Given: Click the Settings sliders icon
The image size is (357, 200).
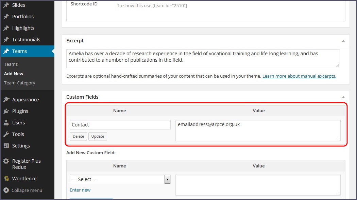Looking at the screenshot, I should point(6,146).
